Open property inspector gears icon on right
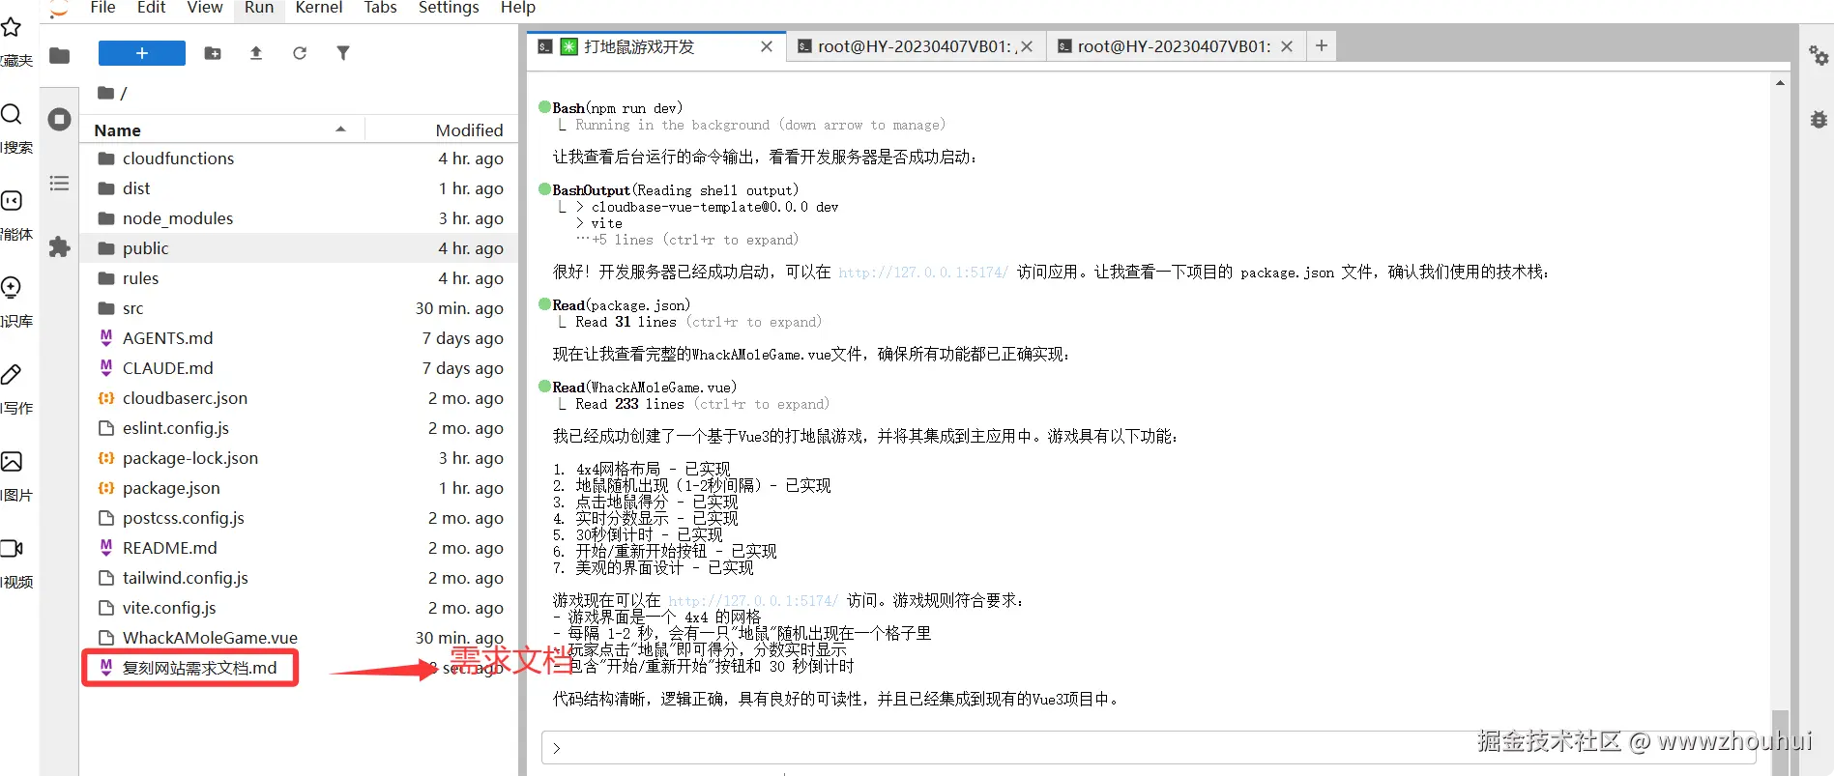This screenshot has width=1834, height=776. click(1819, 55)
